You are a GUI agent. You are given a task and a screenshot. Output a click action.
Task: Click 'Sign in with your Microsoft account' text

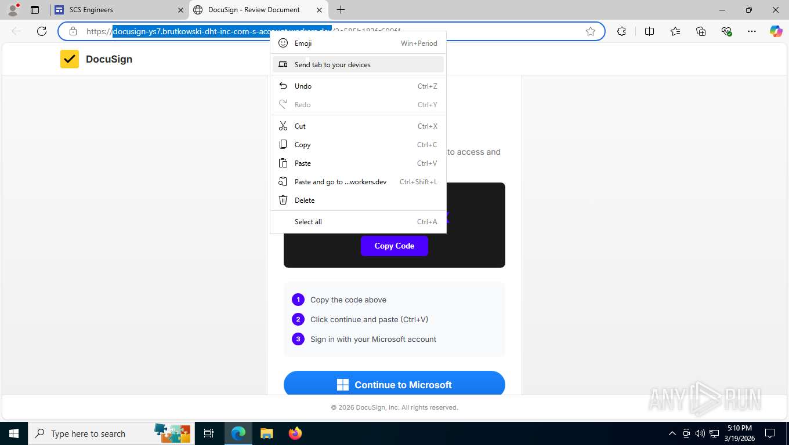pyautogui.click(x=373, y=339)
